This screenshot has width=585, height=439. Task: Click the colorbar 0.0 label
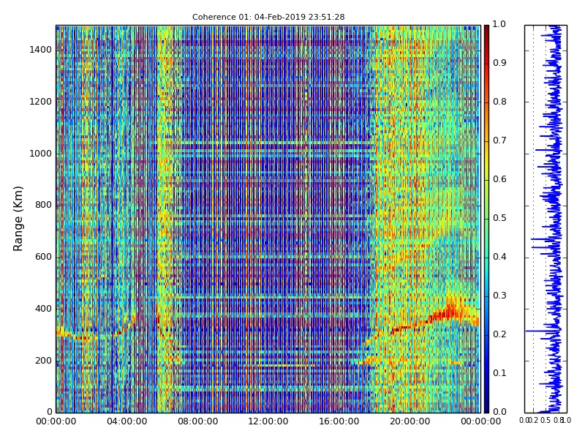pyautogui.click(x=499, y=412)
